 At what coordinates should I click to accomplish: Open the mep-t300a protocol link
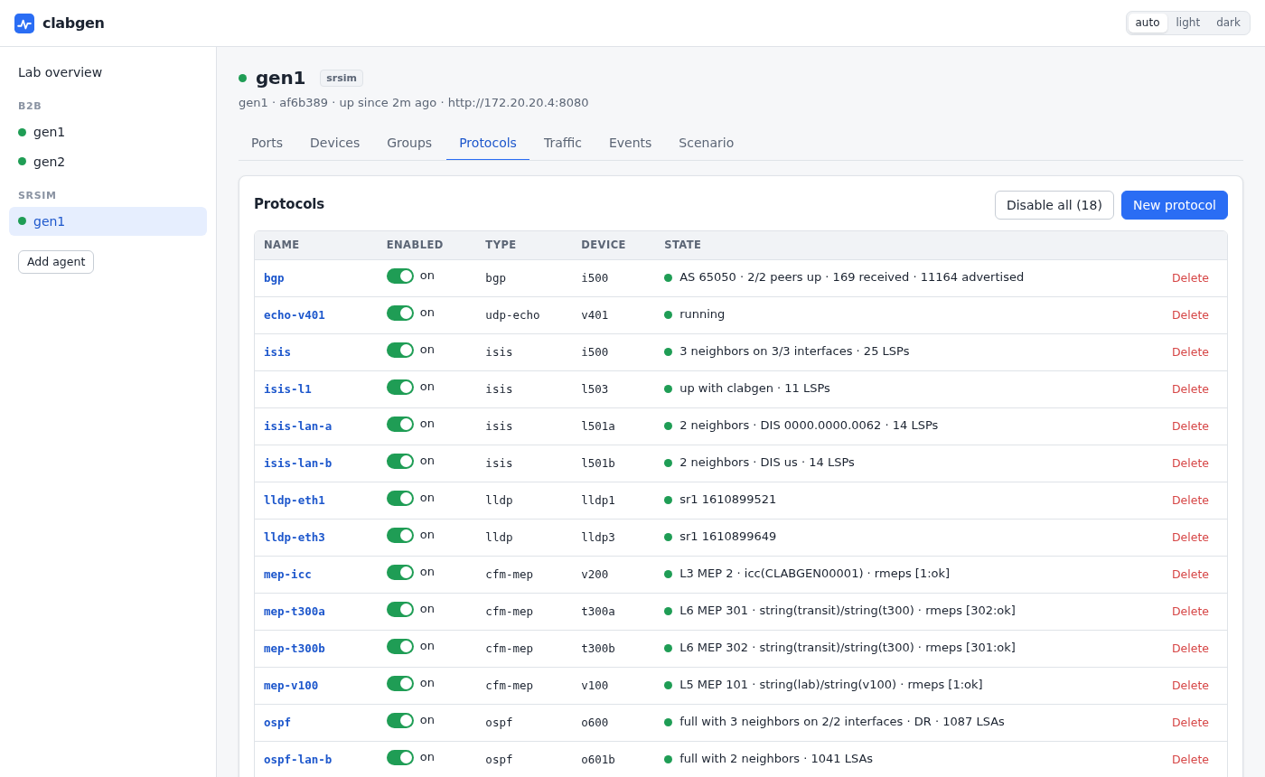(x=295, y=612)
